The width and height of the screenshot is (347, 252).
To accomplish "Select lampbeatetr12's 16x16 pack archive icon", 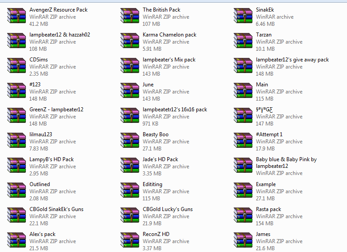I will pos(130,115).
